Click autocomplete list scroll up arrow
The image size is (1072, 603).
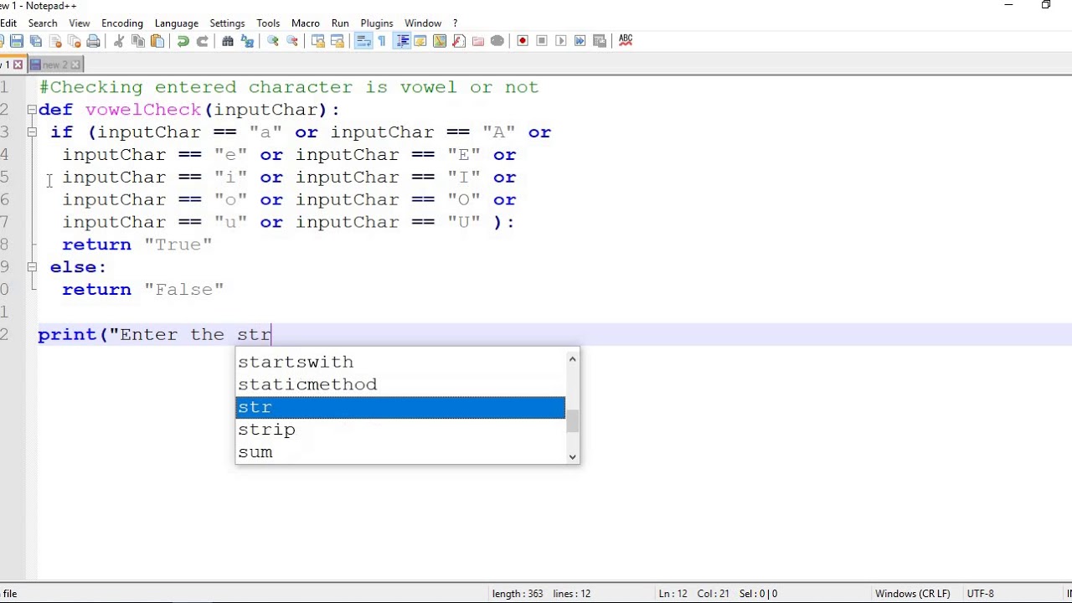pyautogui.click(x=572, y=358)
